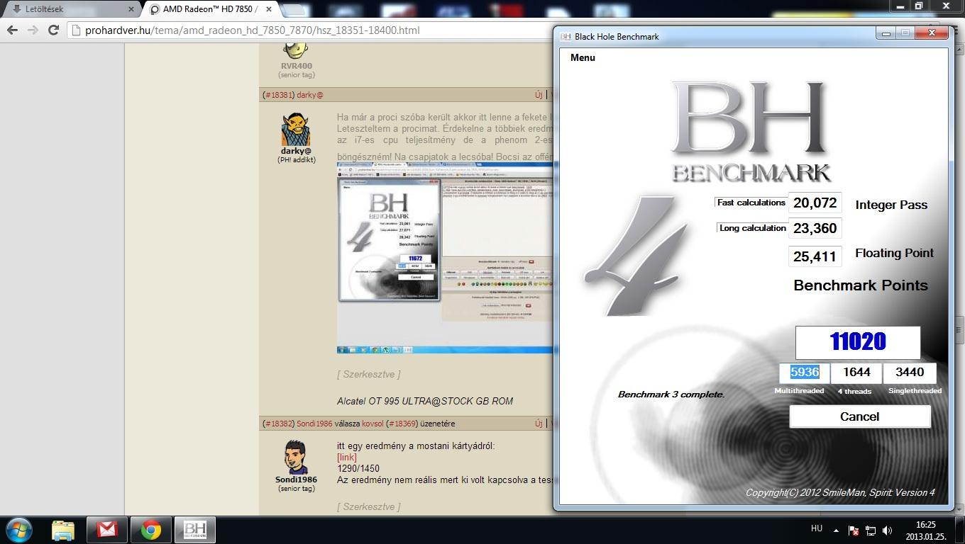This screenshot has width=965, height=544.
Task: Follow the [link] in Sondi1986 post
Action: (x=347, y=458)
